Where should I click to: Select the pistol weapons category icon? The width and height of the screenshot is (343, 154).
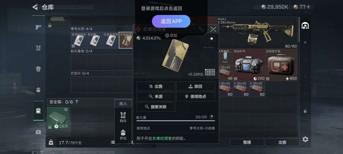38,27
